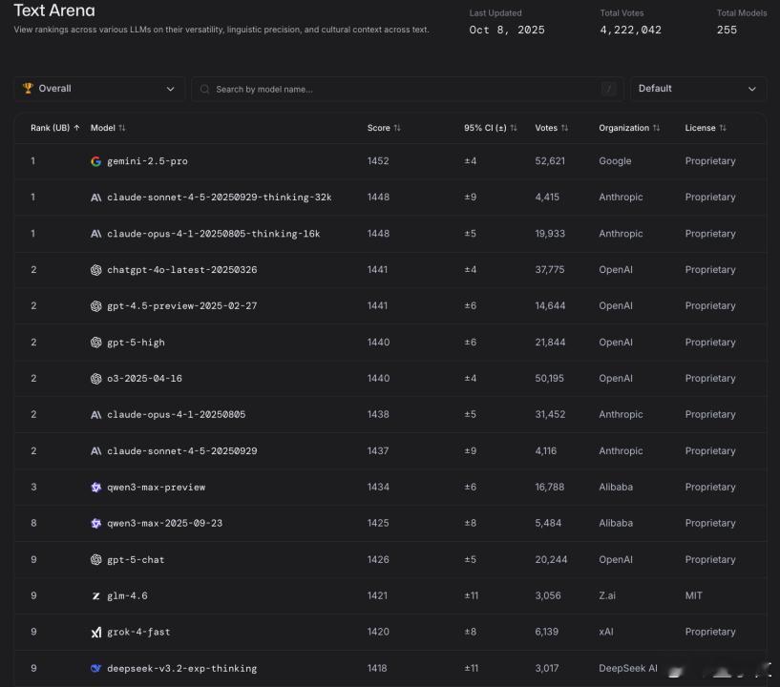Click the xAI icon next to grok-4-fast
Image resolution: width=780 pixels, height=687 pixels.
point(95,633)
